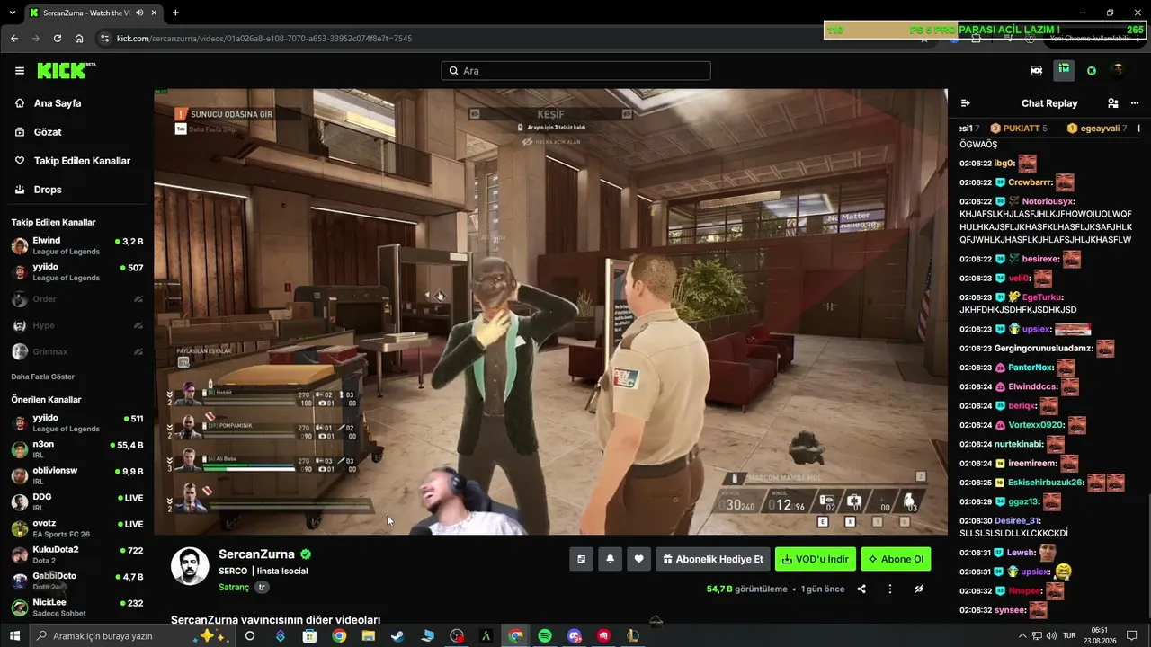1151x647 pixels.
Task: Click the green K coin icon
Action: tap(1092, 71)
